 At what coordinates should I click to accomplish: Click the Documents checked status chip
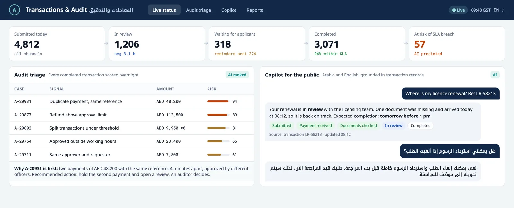pyautogui.click(x=358, y=126)
